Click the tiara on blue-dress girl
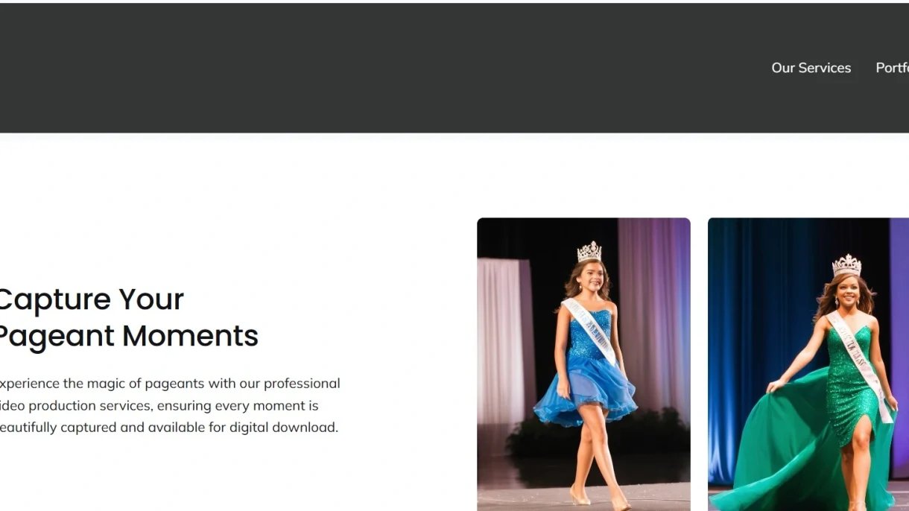The height and width of the screenshot is (511, 909). pyautogui.click(x=589, y=252)
